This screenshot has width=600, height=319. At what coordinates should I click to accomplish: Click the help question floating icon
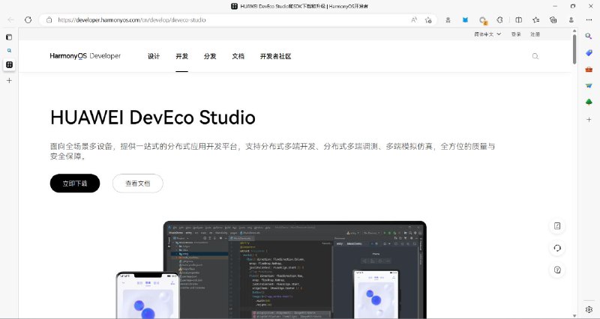pos(557,270)
